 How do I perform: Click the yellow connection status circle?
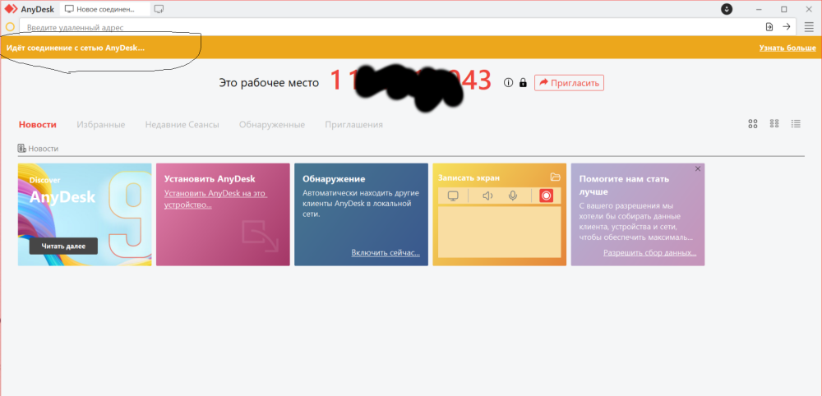click(x=10, y=27)
